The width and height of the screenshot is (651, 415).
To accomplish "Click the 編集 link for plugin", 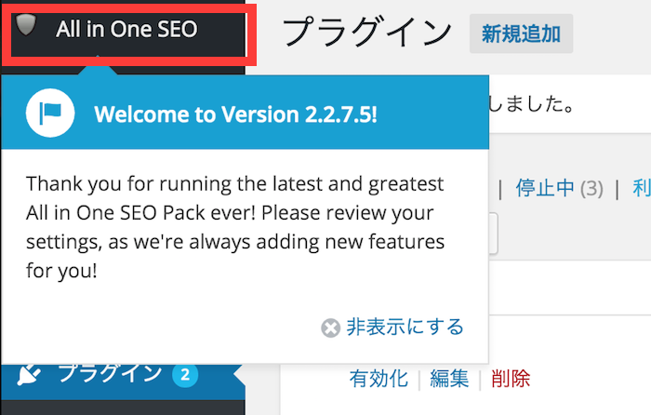I will point(449,379).
